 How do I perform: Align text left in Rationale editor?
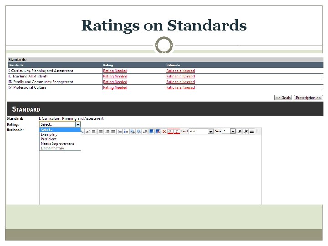point(94,131)
